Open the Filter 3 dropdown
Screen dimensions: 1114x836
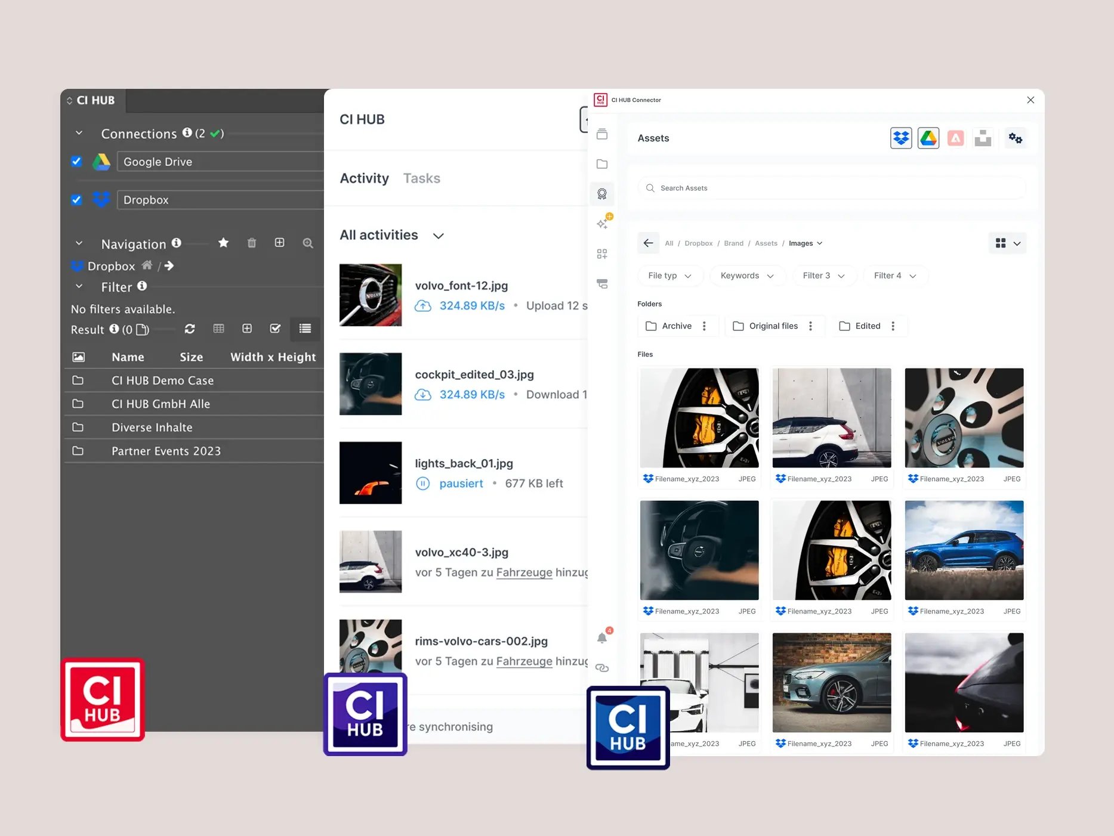point(824,275)
